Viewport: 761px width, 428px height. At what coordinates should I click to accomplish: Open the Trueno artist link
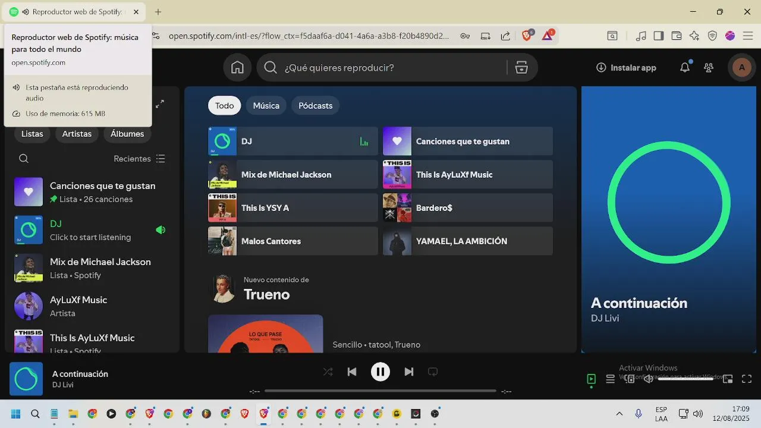267,295
